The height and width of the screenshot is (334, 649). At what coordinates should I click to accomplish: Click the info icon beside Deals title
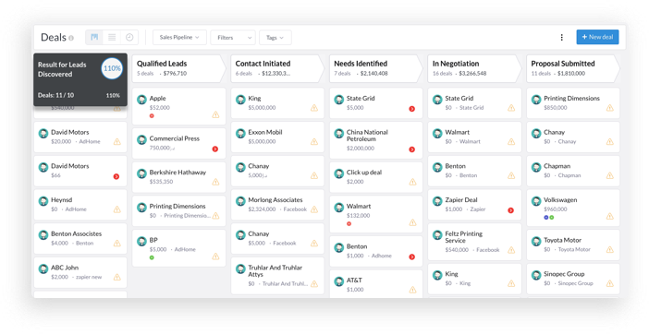[x=71, y=38]
